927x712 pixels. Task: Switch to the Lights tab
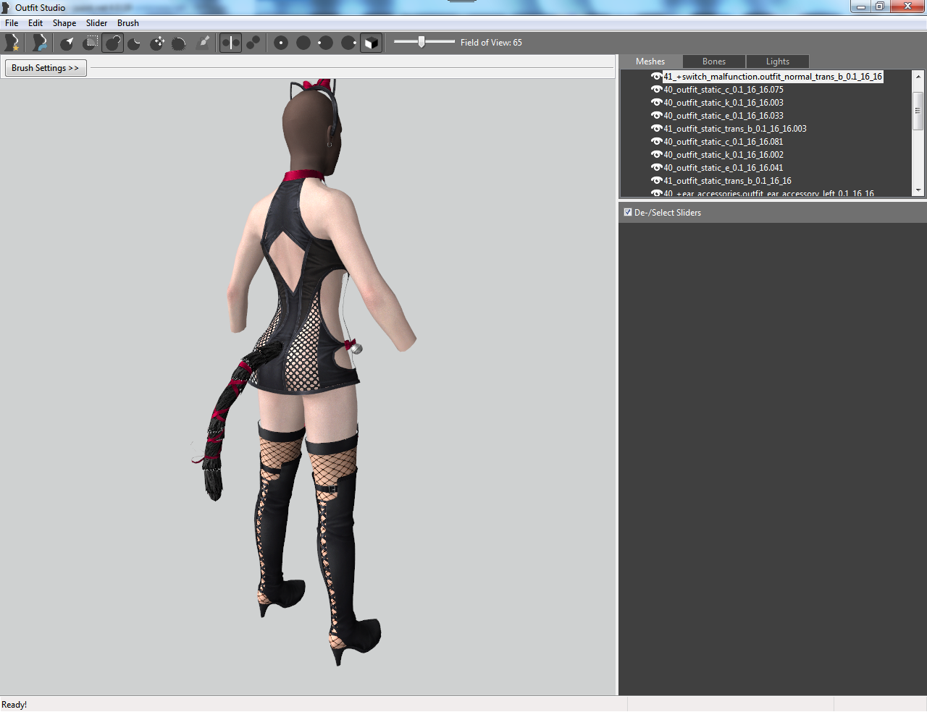[778, 62]
